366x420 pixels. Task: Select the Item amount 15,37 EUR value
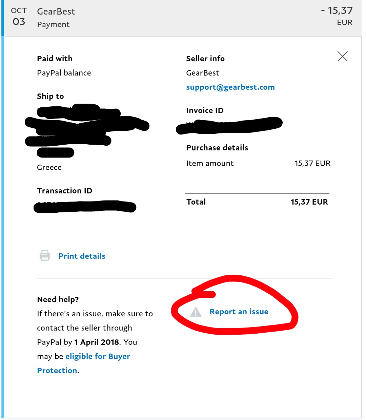[312, 163]
